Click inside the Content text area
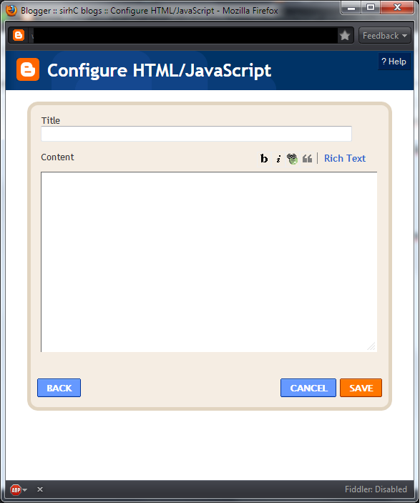The image size is (420, 503). tap(209, 262)
